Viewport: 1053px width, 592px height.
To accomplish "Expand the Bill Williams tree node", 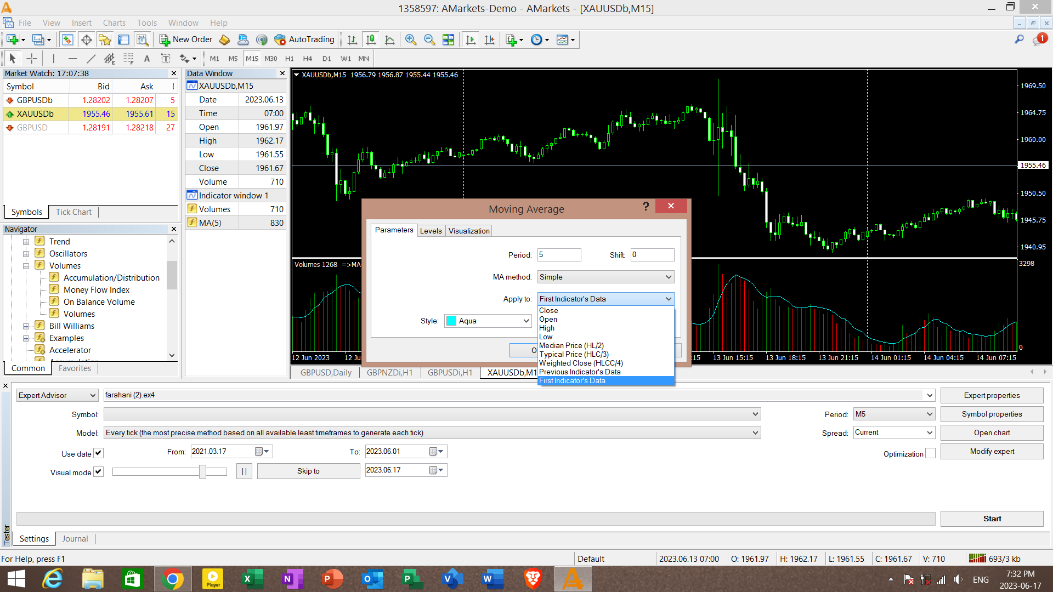I will (x=26, y=326).
